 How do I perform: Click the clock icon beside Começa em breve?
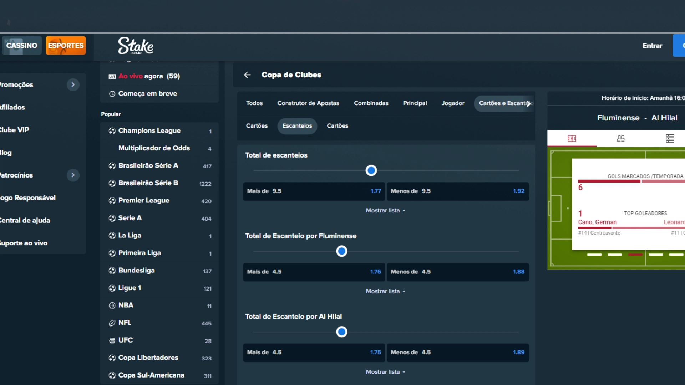tap(112, 94)
